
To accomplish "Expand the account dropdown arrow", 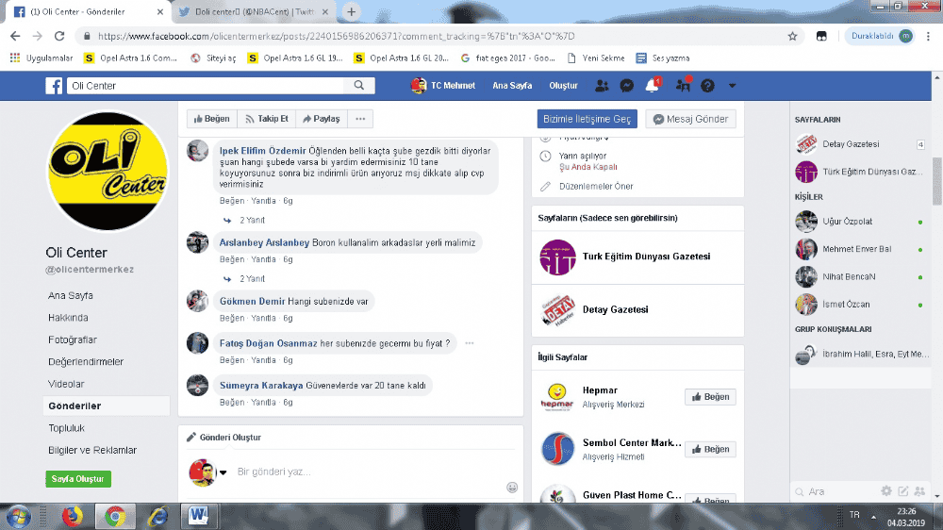I will 732,86.
